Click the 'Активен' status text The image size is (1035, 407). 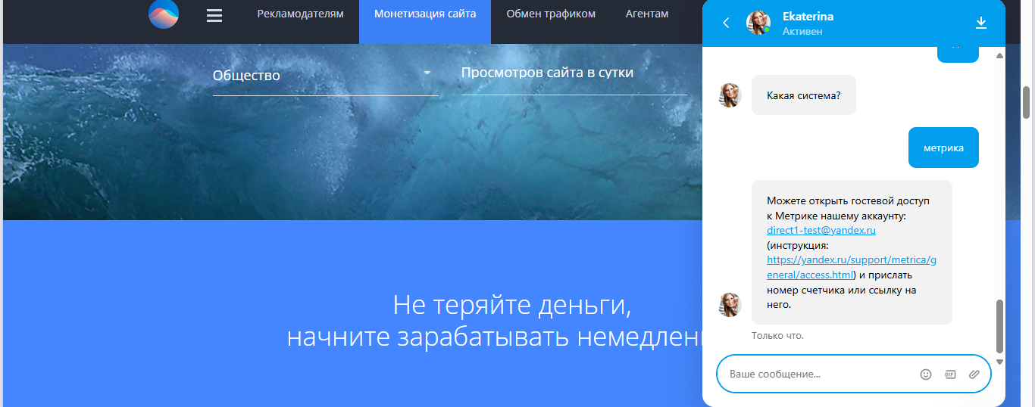pos(802,32)
